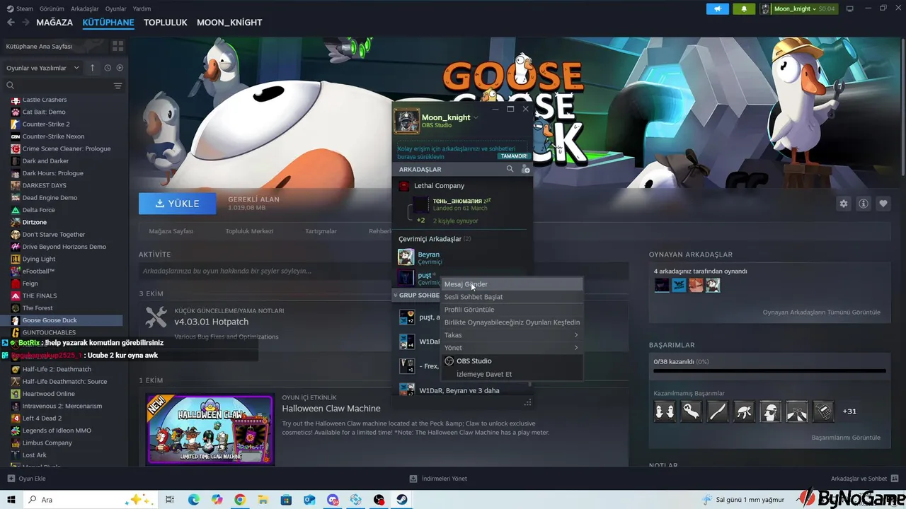Open the Topluluk Merkezi game tab
Image resolution: width=906 pixels, height=509 pixels.
[x=249, y=231]
